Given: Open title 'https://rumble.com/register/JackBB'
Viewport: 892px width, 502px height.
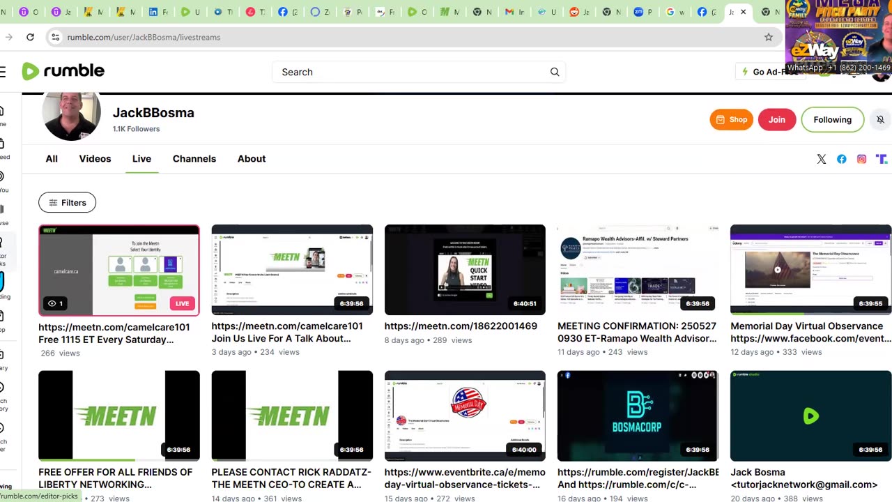Looking at the screenshot, I should pyautogui.click(x=638, y=478).
